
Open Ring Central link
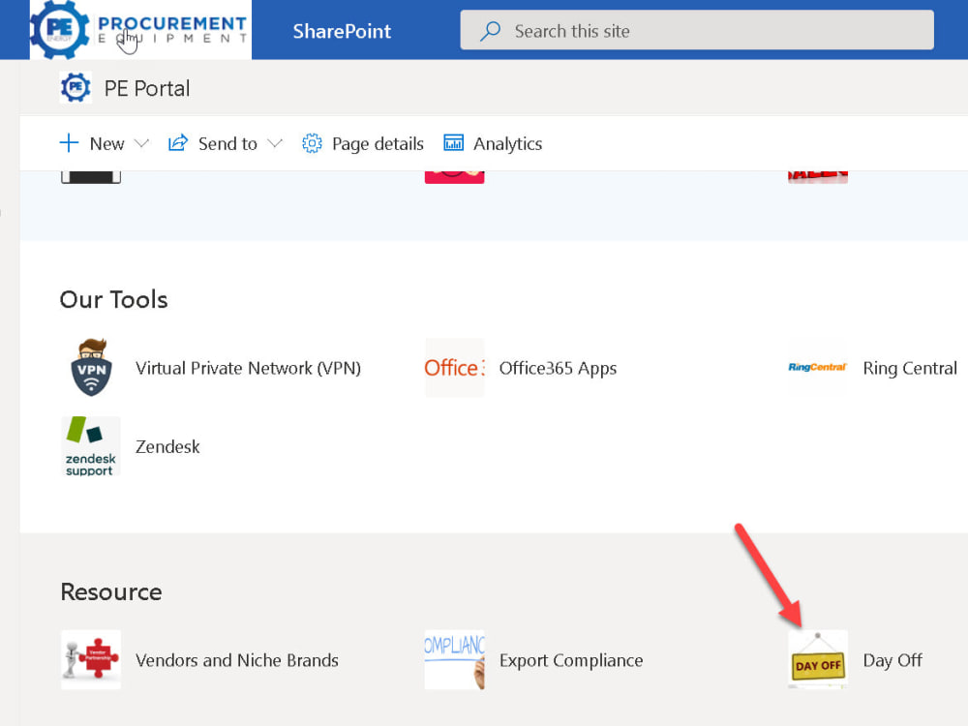click(x=910, y=369)
